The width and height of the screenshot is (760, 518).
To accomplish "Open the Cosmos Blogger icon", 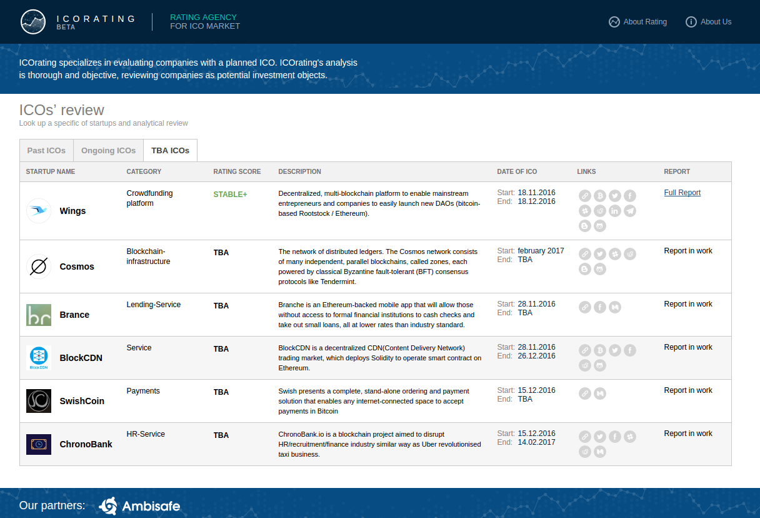I will [585, 269].
